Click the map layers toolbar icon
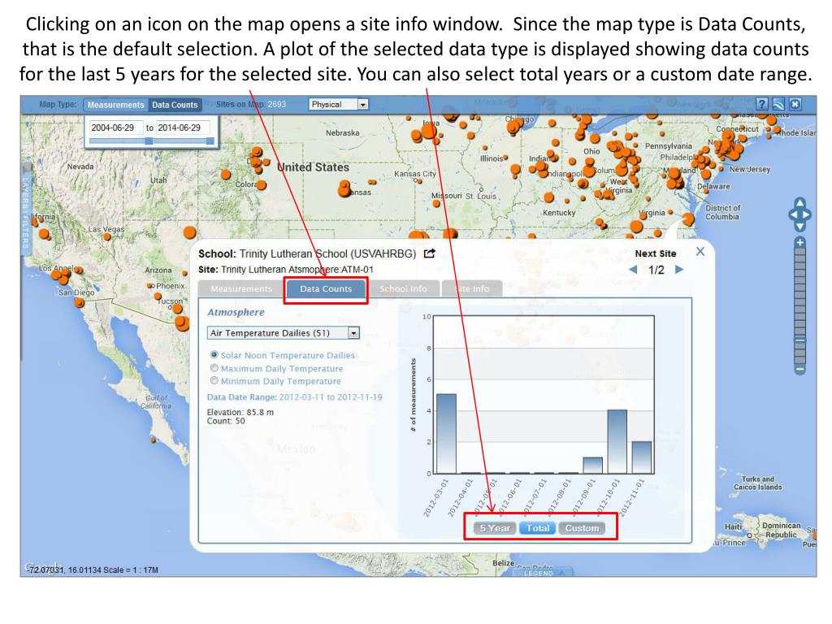Image resolution: width=832 pixels, height=624 pixels. tap(778, 104)
